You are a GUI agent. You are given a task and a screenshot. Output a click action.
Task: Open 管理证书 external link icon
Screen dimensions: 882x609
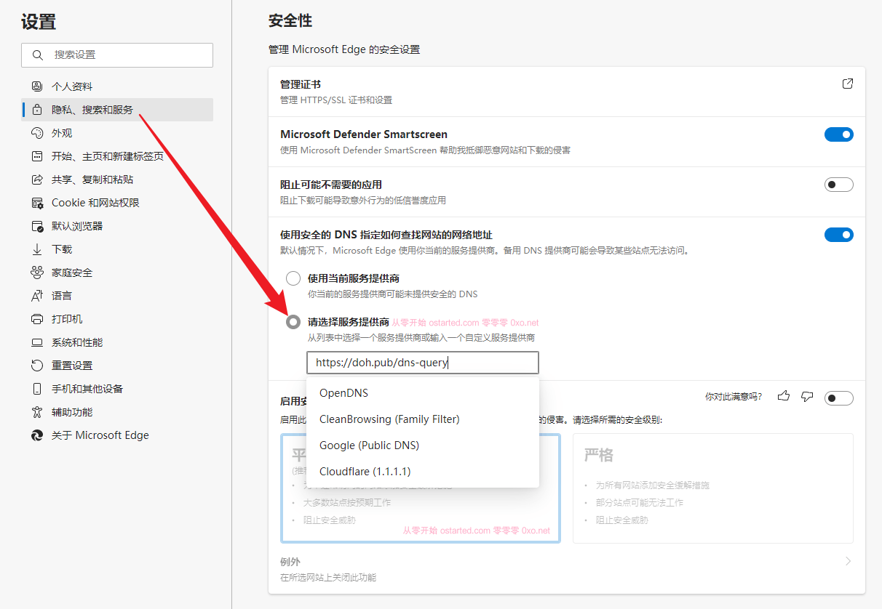pos(848,84)
